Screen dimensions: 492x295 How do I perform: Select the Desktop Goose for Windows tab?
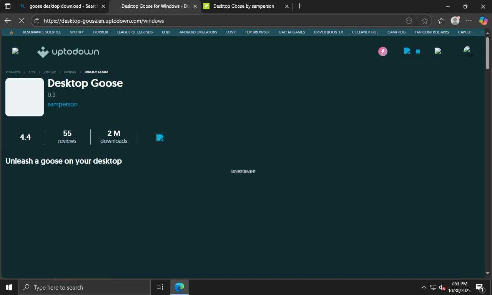pos(155,6)
